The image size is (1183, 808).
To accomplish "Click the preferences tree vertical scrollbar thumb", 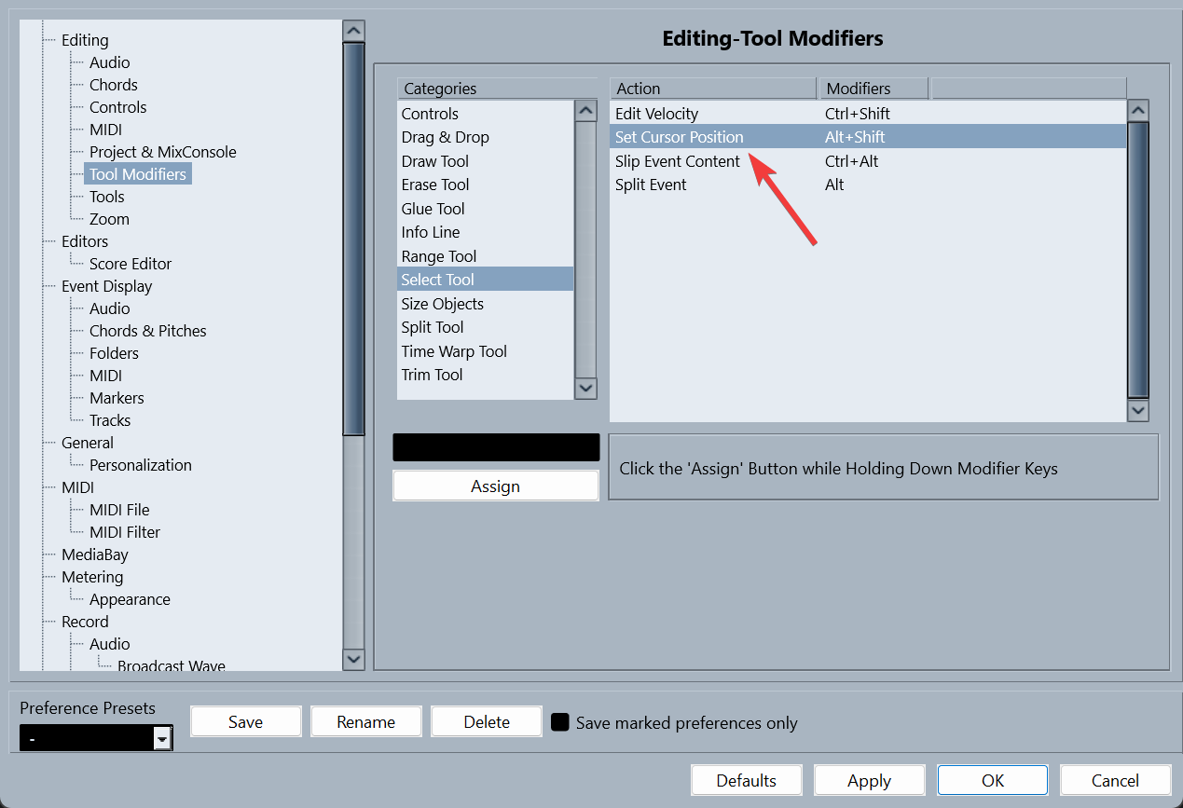I will coord(353,240).
